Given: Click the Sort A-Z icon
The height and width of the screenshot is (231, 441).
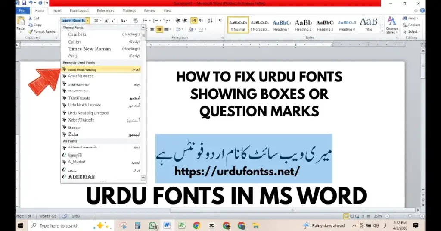Looking at the screenshot, I should 210,21.
